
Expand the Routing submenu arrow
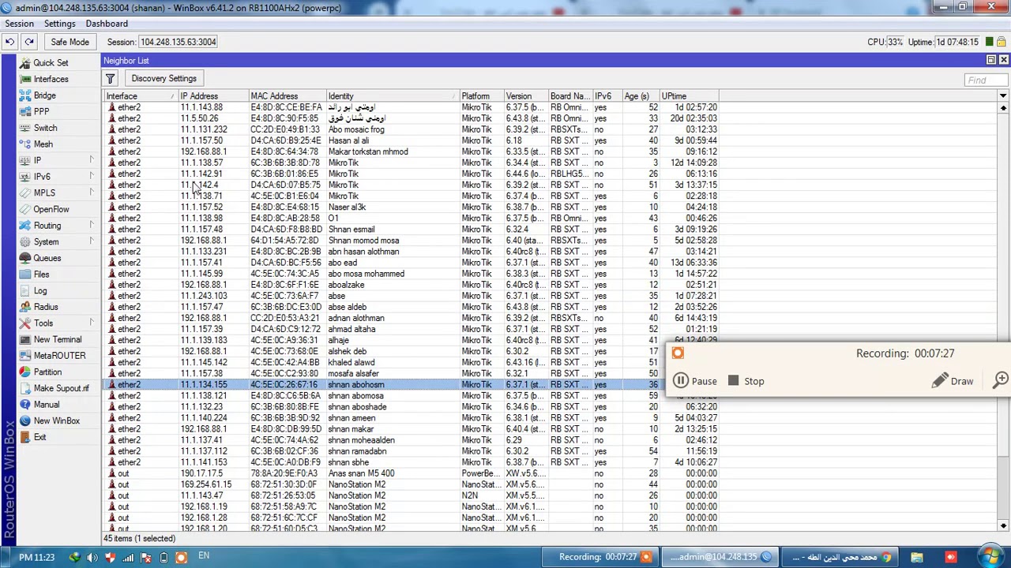pyautogui.click(x=91, y=226)
